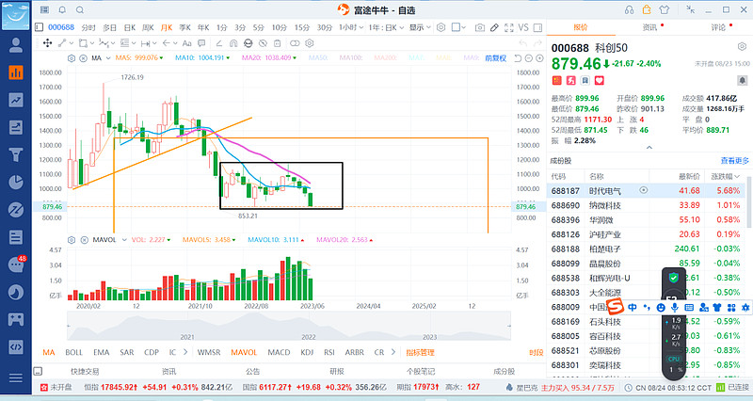Open the 1小时 interval dropdown
Image resolution: width=753 pixels, height=401 pixels.
(x=351, y=27)
